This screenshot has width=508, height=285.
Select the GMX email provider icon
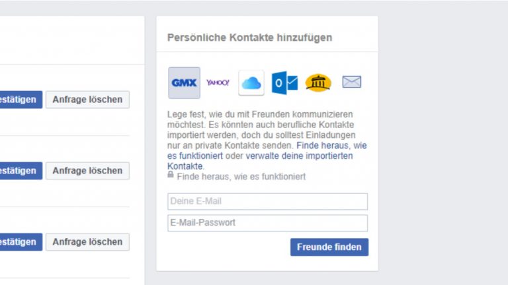point(184,83)
